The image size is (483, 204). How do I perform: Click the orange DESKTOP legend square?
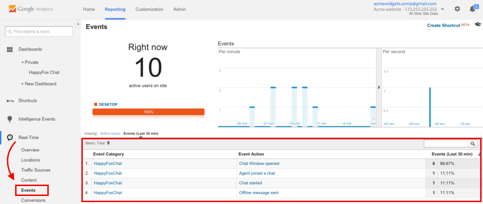[96, 104]
